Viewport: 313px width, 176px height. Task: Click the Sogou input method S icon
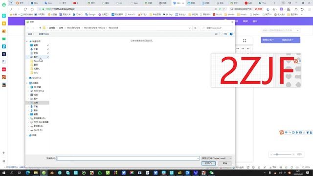pos(282,132)
